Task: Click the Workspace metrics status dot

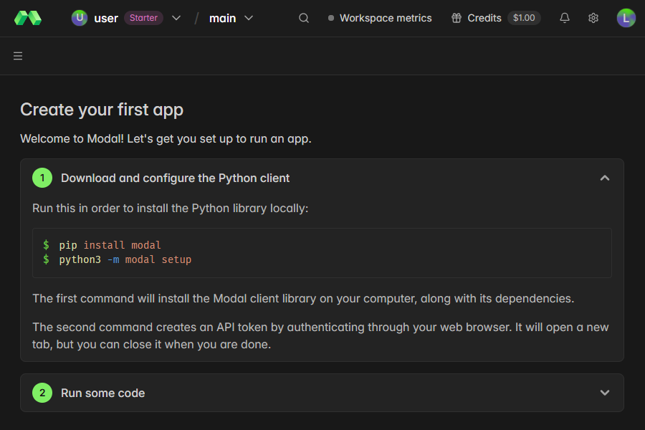Action: coord(330,18)
